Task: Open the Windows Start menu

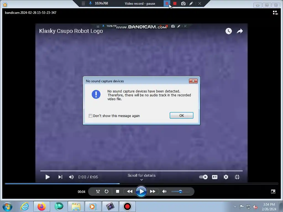Action: [x=7, y=206]
